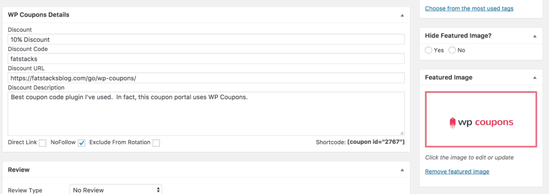
Task: Click into the Discount URL field
Action: click(x=206, y=78)
